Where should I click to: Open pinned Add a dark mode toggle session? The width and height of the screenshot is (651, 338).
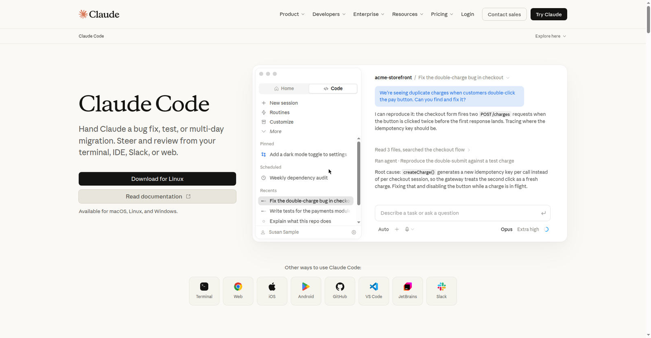(306, 154)
